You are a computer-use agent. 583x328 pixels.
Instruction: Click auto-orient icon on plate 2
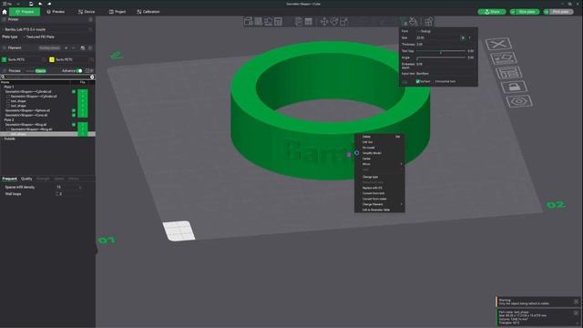click(x=503, y=58)
